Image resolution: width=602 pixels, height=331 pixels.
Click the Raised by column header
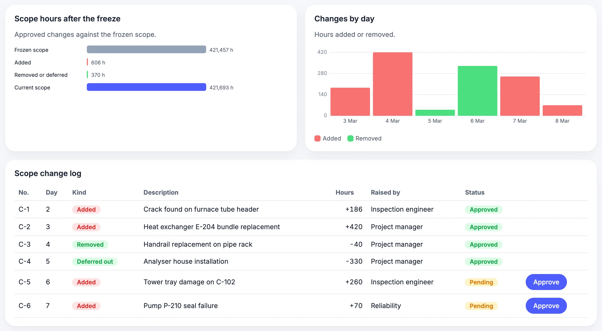point(385,193)
